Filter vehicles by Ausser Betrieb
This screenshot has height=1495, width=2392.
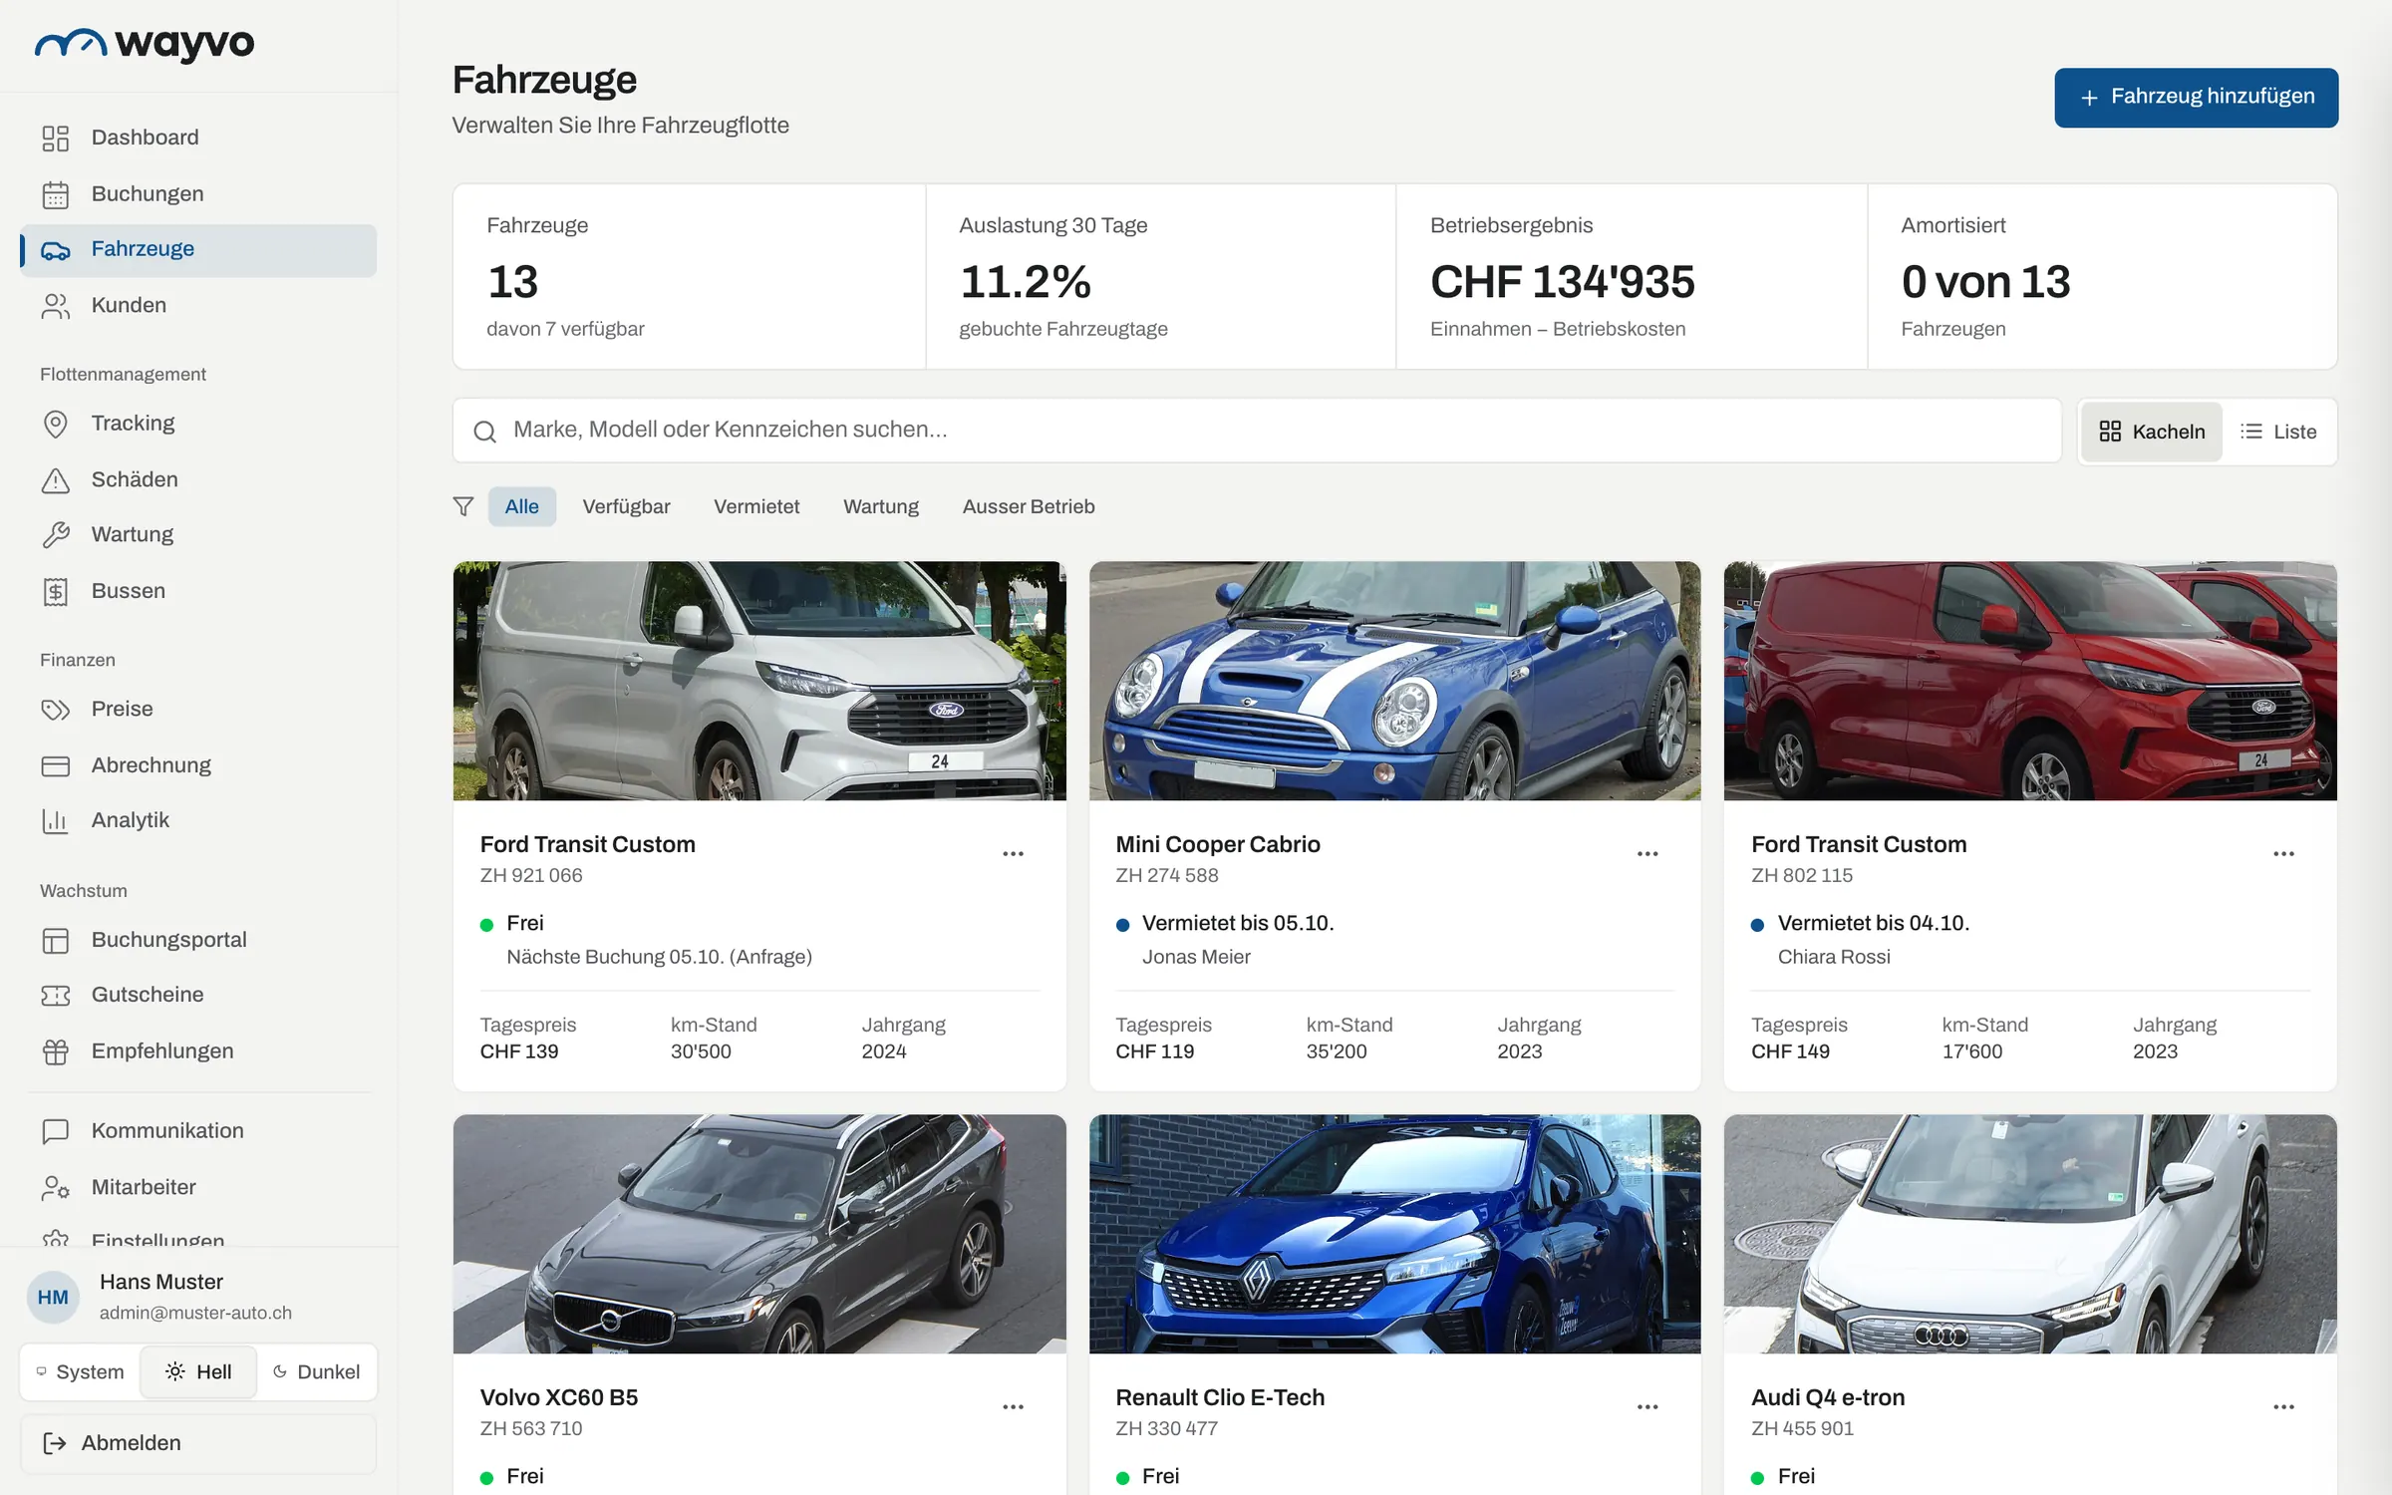[x=1029, y=506]
